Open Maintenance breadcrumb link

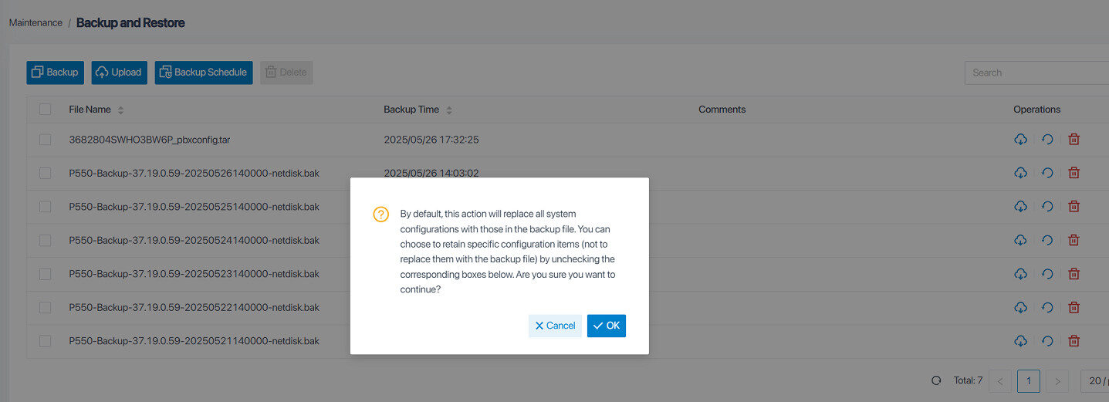coord(36,23)
